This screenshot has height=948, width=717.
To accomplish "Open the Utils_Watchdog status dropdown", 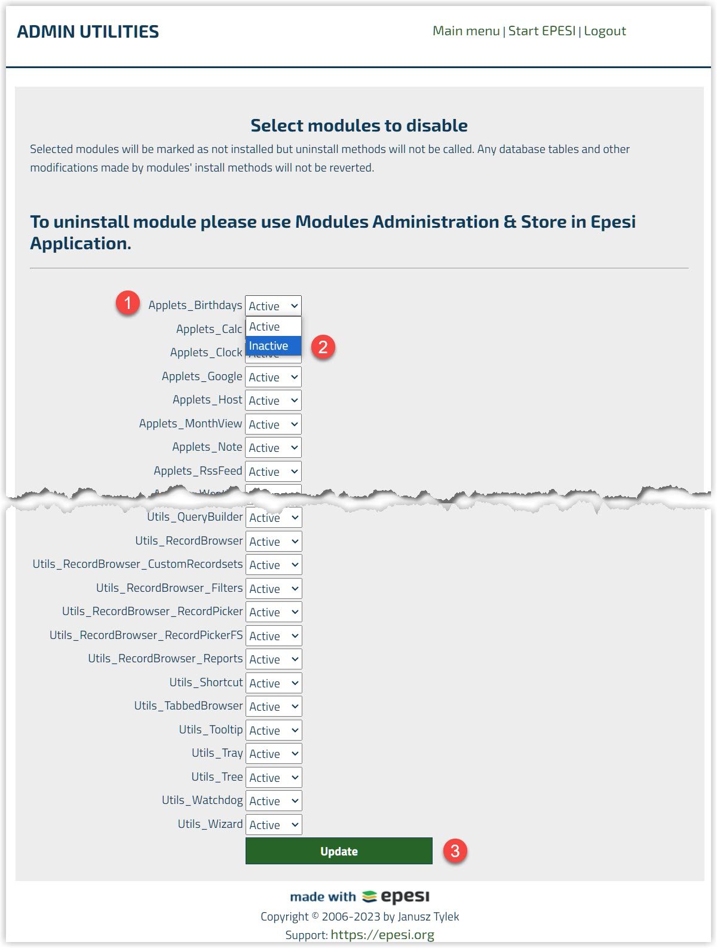I will pyautogui.click(x=274, y=801).
